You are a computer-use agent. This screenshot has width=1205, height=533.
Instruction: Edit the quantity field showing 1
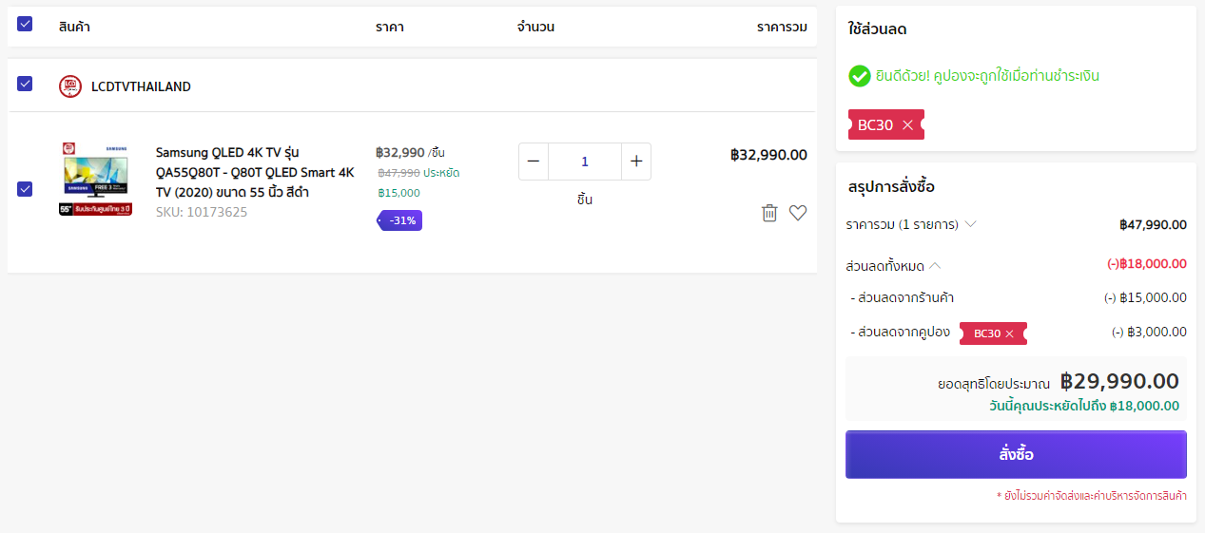[585, 162]
